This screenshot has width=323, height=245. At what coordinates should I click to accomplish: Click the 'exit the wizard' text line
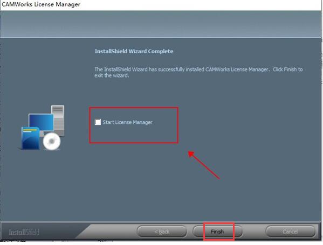click(112, 75)
